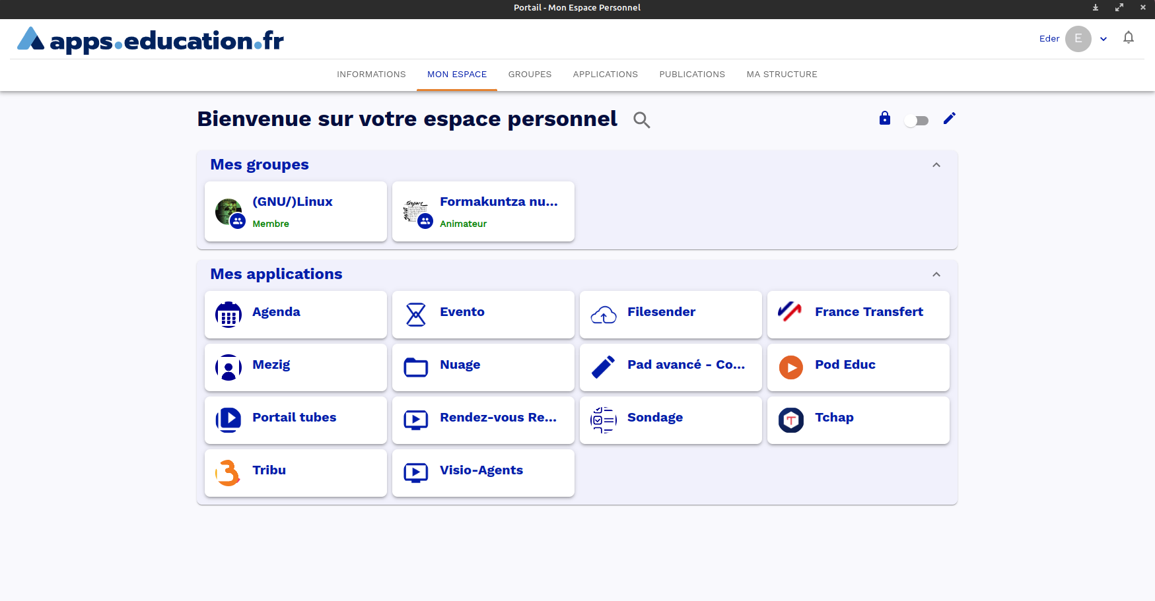Click the apps.education.fr logo
The width and height of the screenshot is (1155, 601).
[151, 40]
